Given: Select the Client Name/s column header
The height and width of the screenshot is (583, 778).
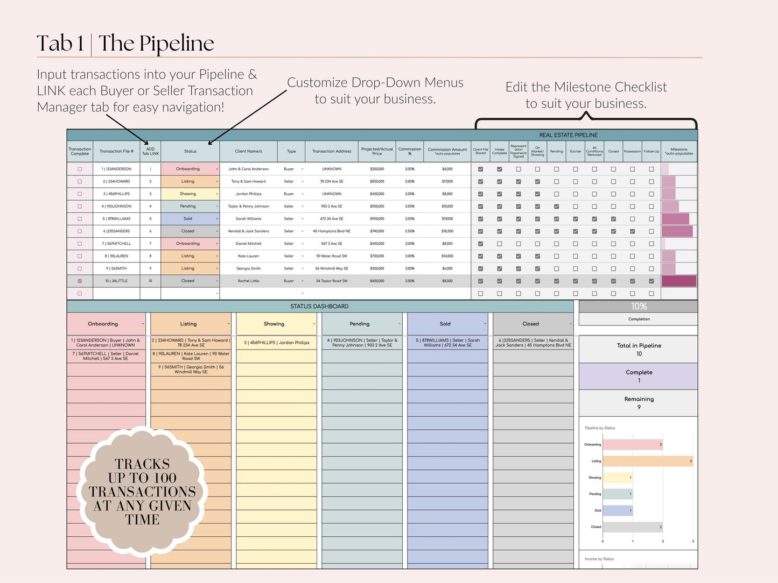Looking at the screenshot, I should click(248, 151).
